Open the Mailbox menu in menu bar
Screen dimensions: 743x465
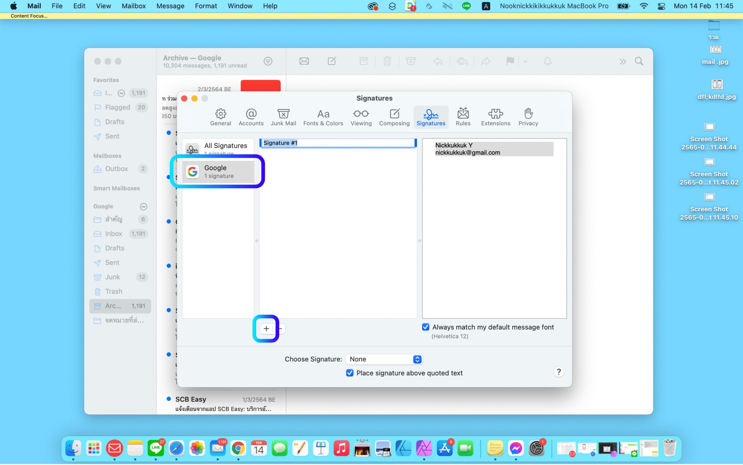(x=134, y=6)
